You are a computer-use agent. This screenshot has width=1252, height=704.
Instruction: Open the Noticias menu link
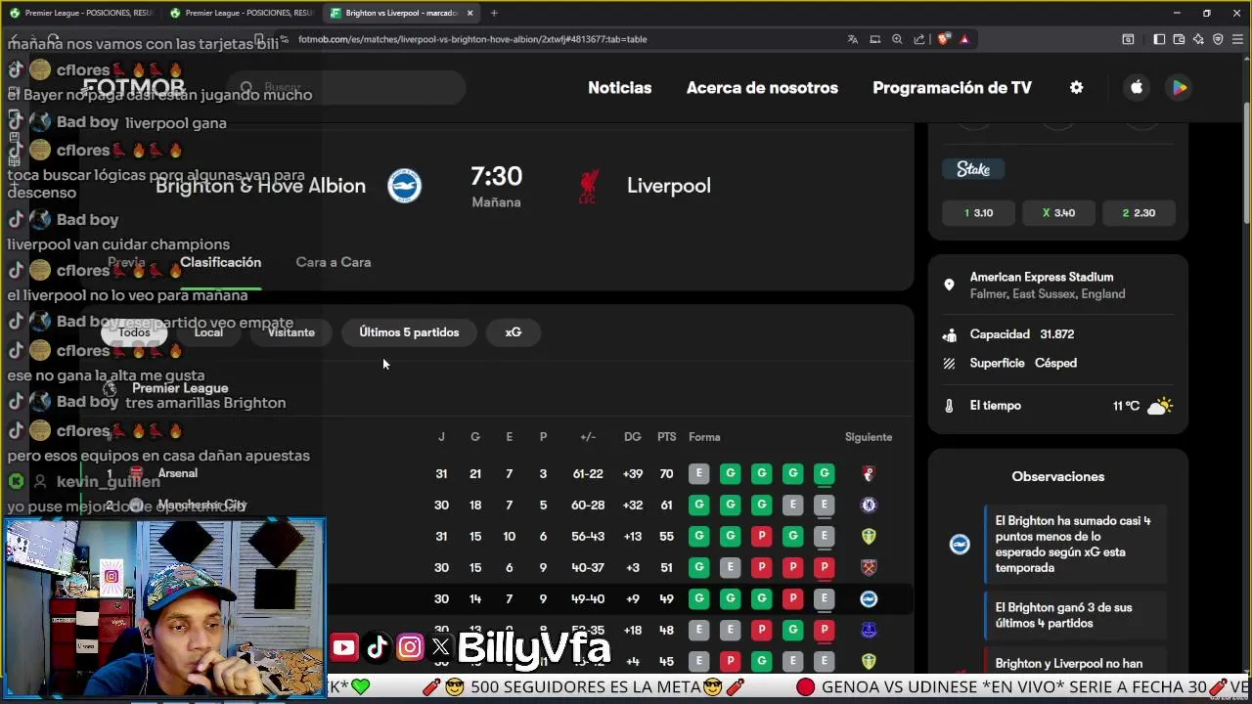click(619, 87)
